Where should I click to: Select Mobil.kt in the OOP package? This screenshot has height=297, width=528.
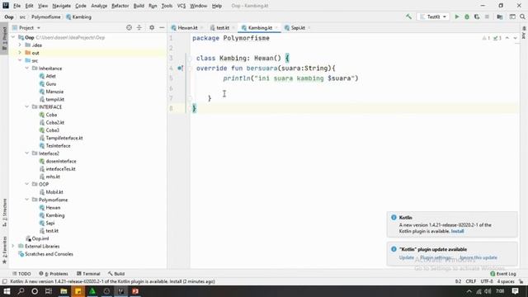coord(54,192)
